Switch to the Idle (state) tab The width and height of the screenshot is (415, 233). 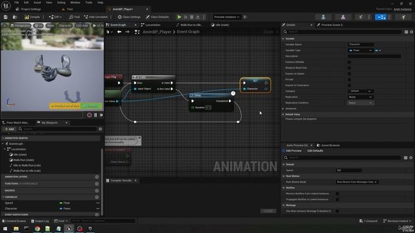(220, 25)
